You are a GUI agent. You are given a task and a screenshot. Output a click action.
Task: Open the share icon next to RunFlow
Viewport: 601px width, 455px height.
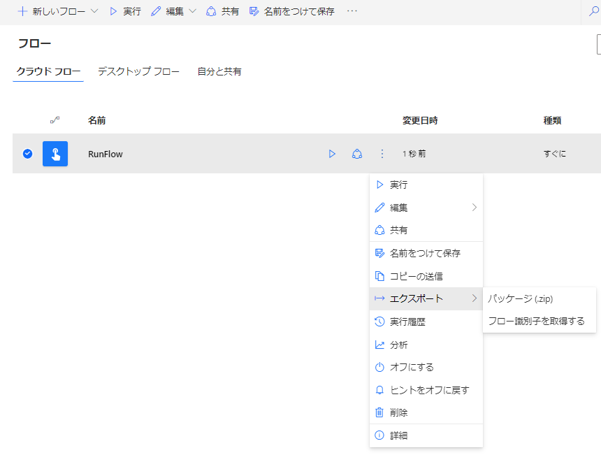[x=357, y=154]
